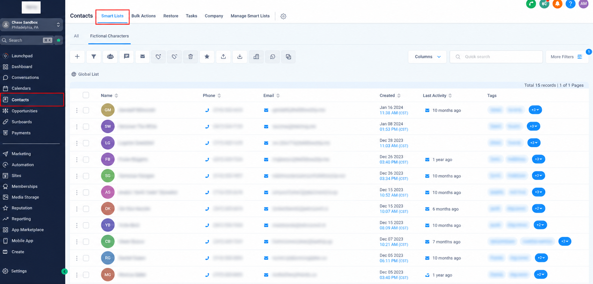
Task: Sort by the Created column
Action: click(x=390, y=95)
